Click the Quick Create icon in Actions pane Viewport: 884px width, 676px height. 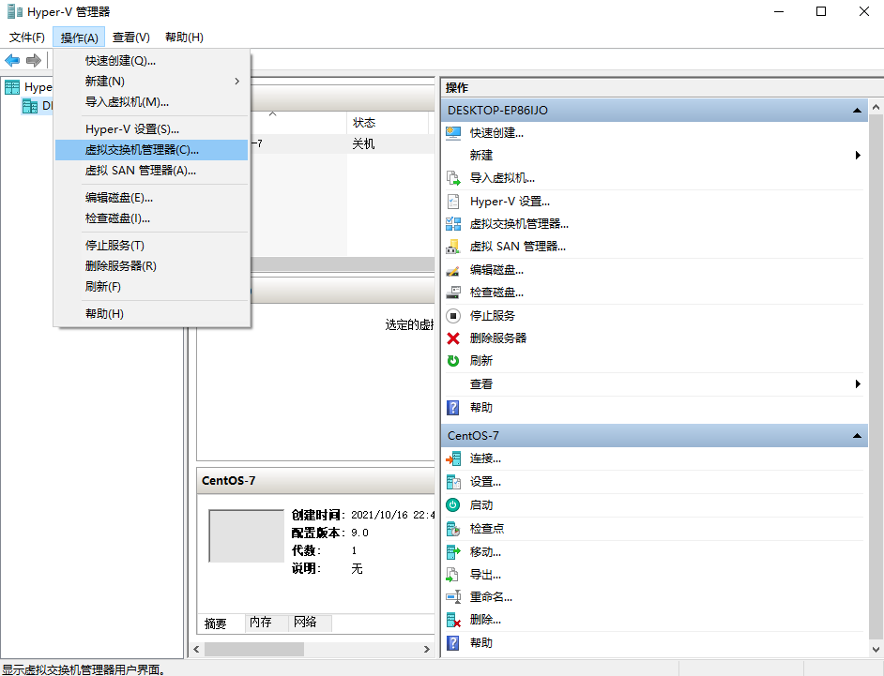[453, 133]
